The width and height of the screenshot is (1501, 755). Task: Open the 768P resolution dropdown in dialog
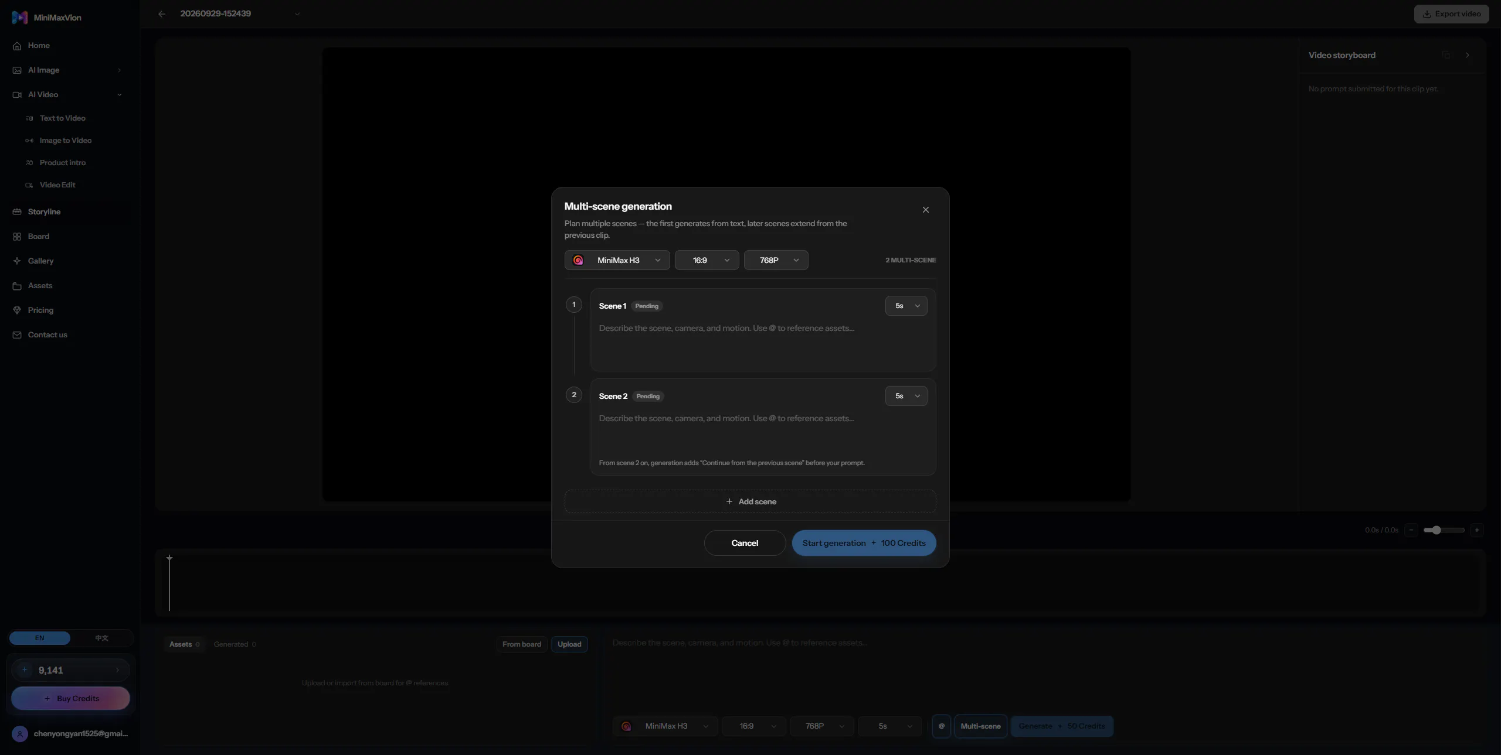(776, 260)
